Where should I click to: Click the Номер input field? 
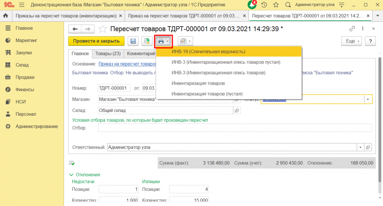114,88
